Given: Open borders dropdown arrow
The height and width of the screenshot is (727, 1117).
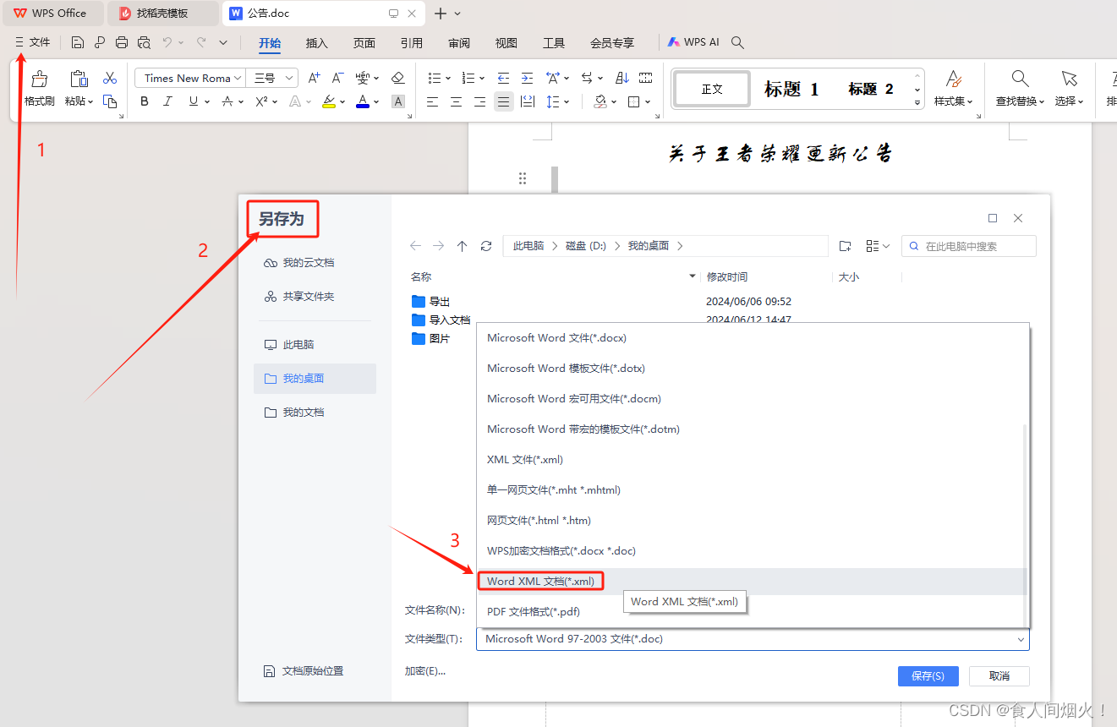Looking at the screenshot, I should [x=648, y=101].
